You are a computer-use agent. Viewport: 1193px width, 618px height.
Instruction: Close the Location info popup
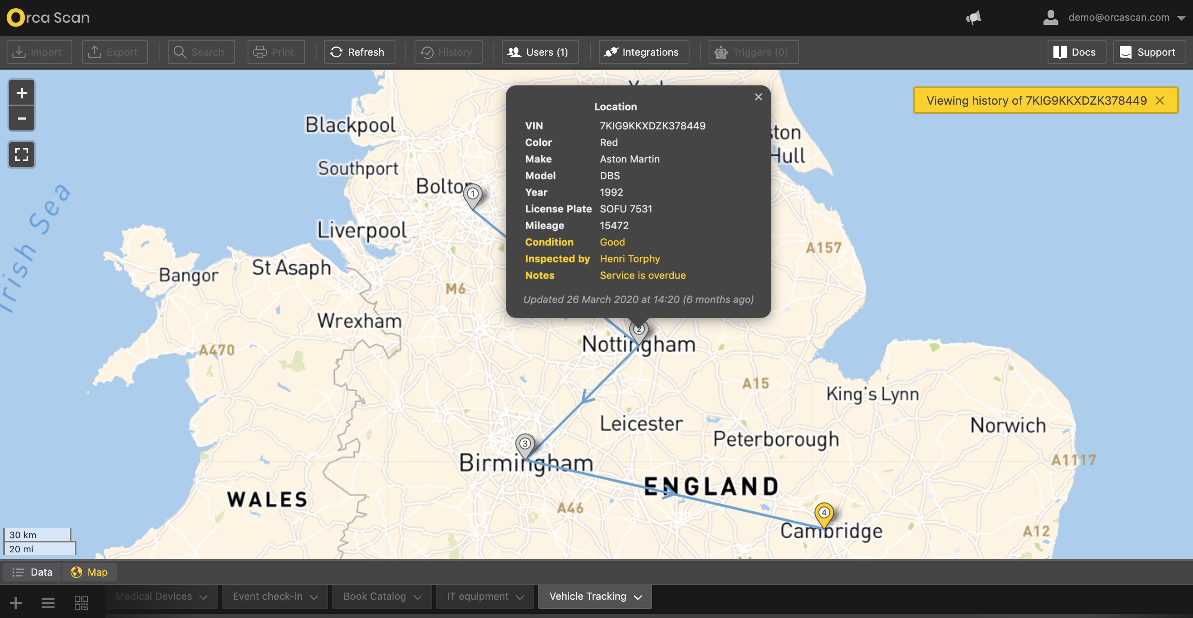click(758, 97)
